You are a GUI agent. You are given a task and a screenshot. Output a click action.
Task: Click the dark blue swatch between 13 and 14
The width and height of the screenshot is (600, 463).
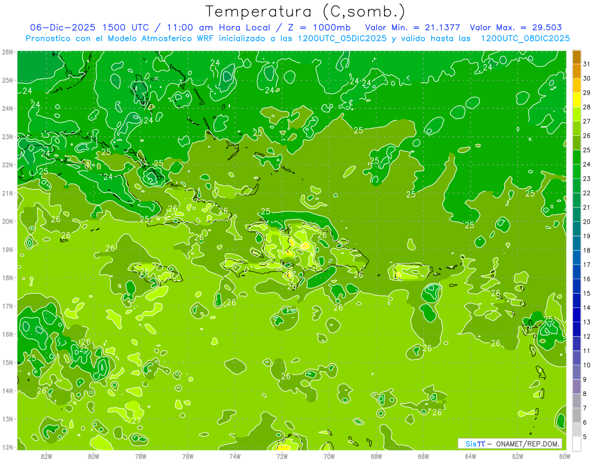(576, 315)
